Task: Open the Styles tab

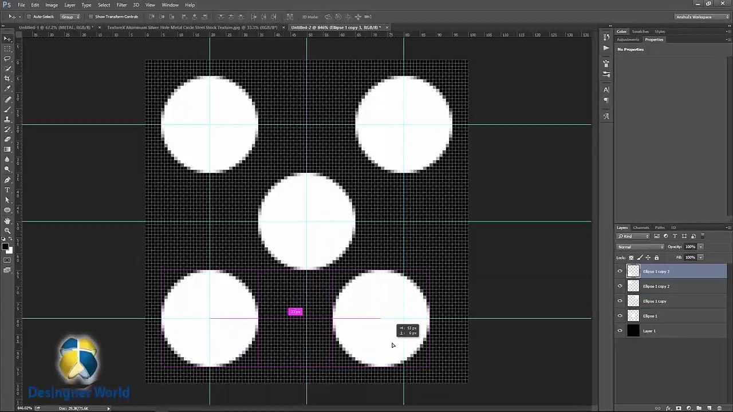Action: [660, 31]
